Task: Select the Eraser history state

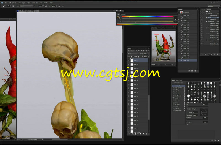Action: [x=188, y=20]
